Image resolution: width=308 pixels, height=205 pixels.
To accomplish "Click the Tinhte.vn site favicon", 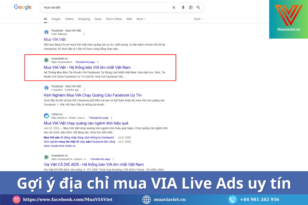I will (47, 116).
